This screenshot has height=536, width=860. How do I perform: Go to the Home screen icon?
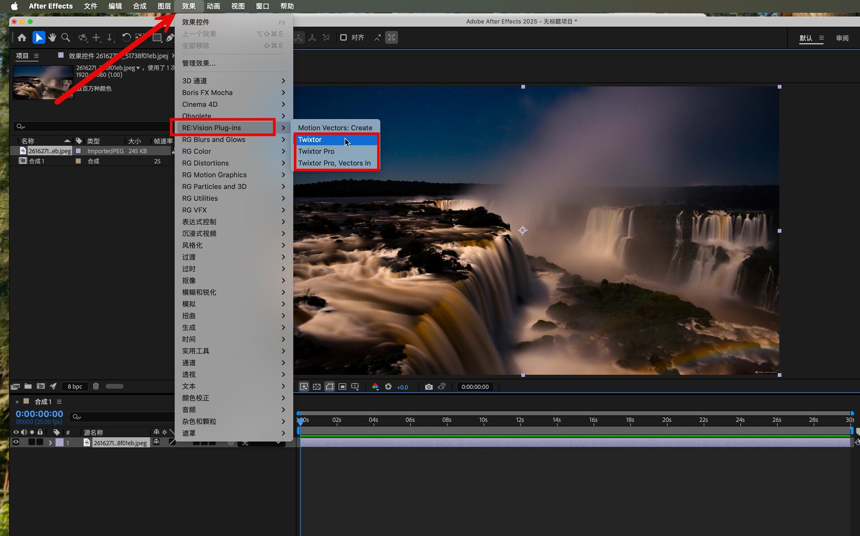pyautogui.click(x=22, y=38)
